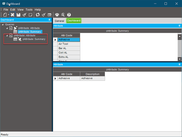
Task: Click satellite subscribe icon on second Summary
Action: (19, 39)
